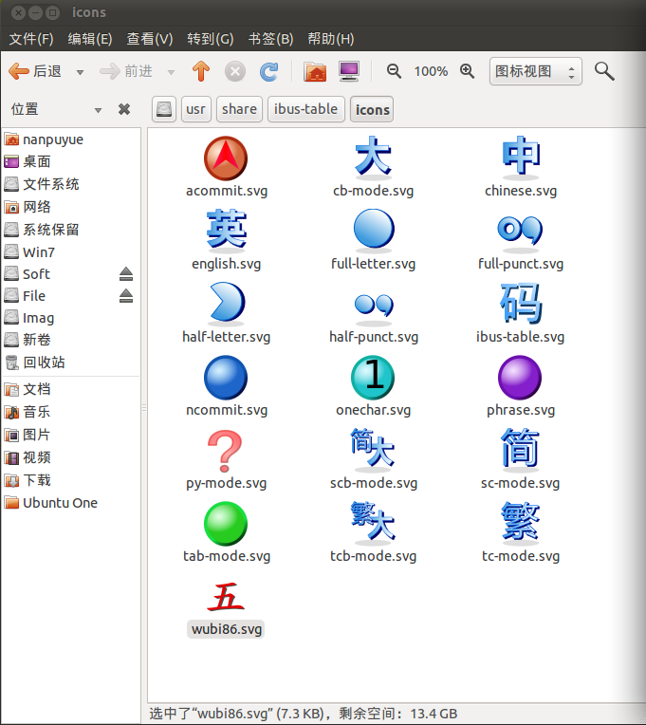Select the tc-mode.svg icon

(x=521, y=522)
